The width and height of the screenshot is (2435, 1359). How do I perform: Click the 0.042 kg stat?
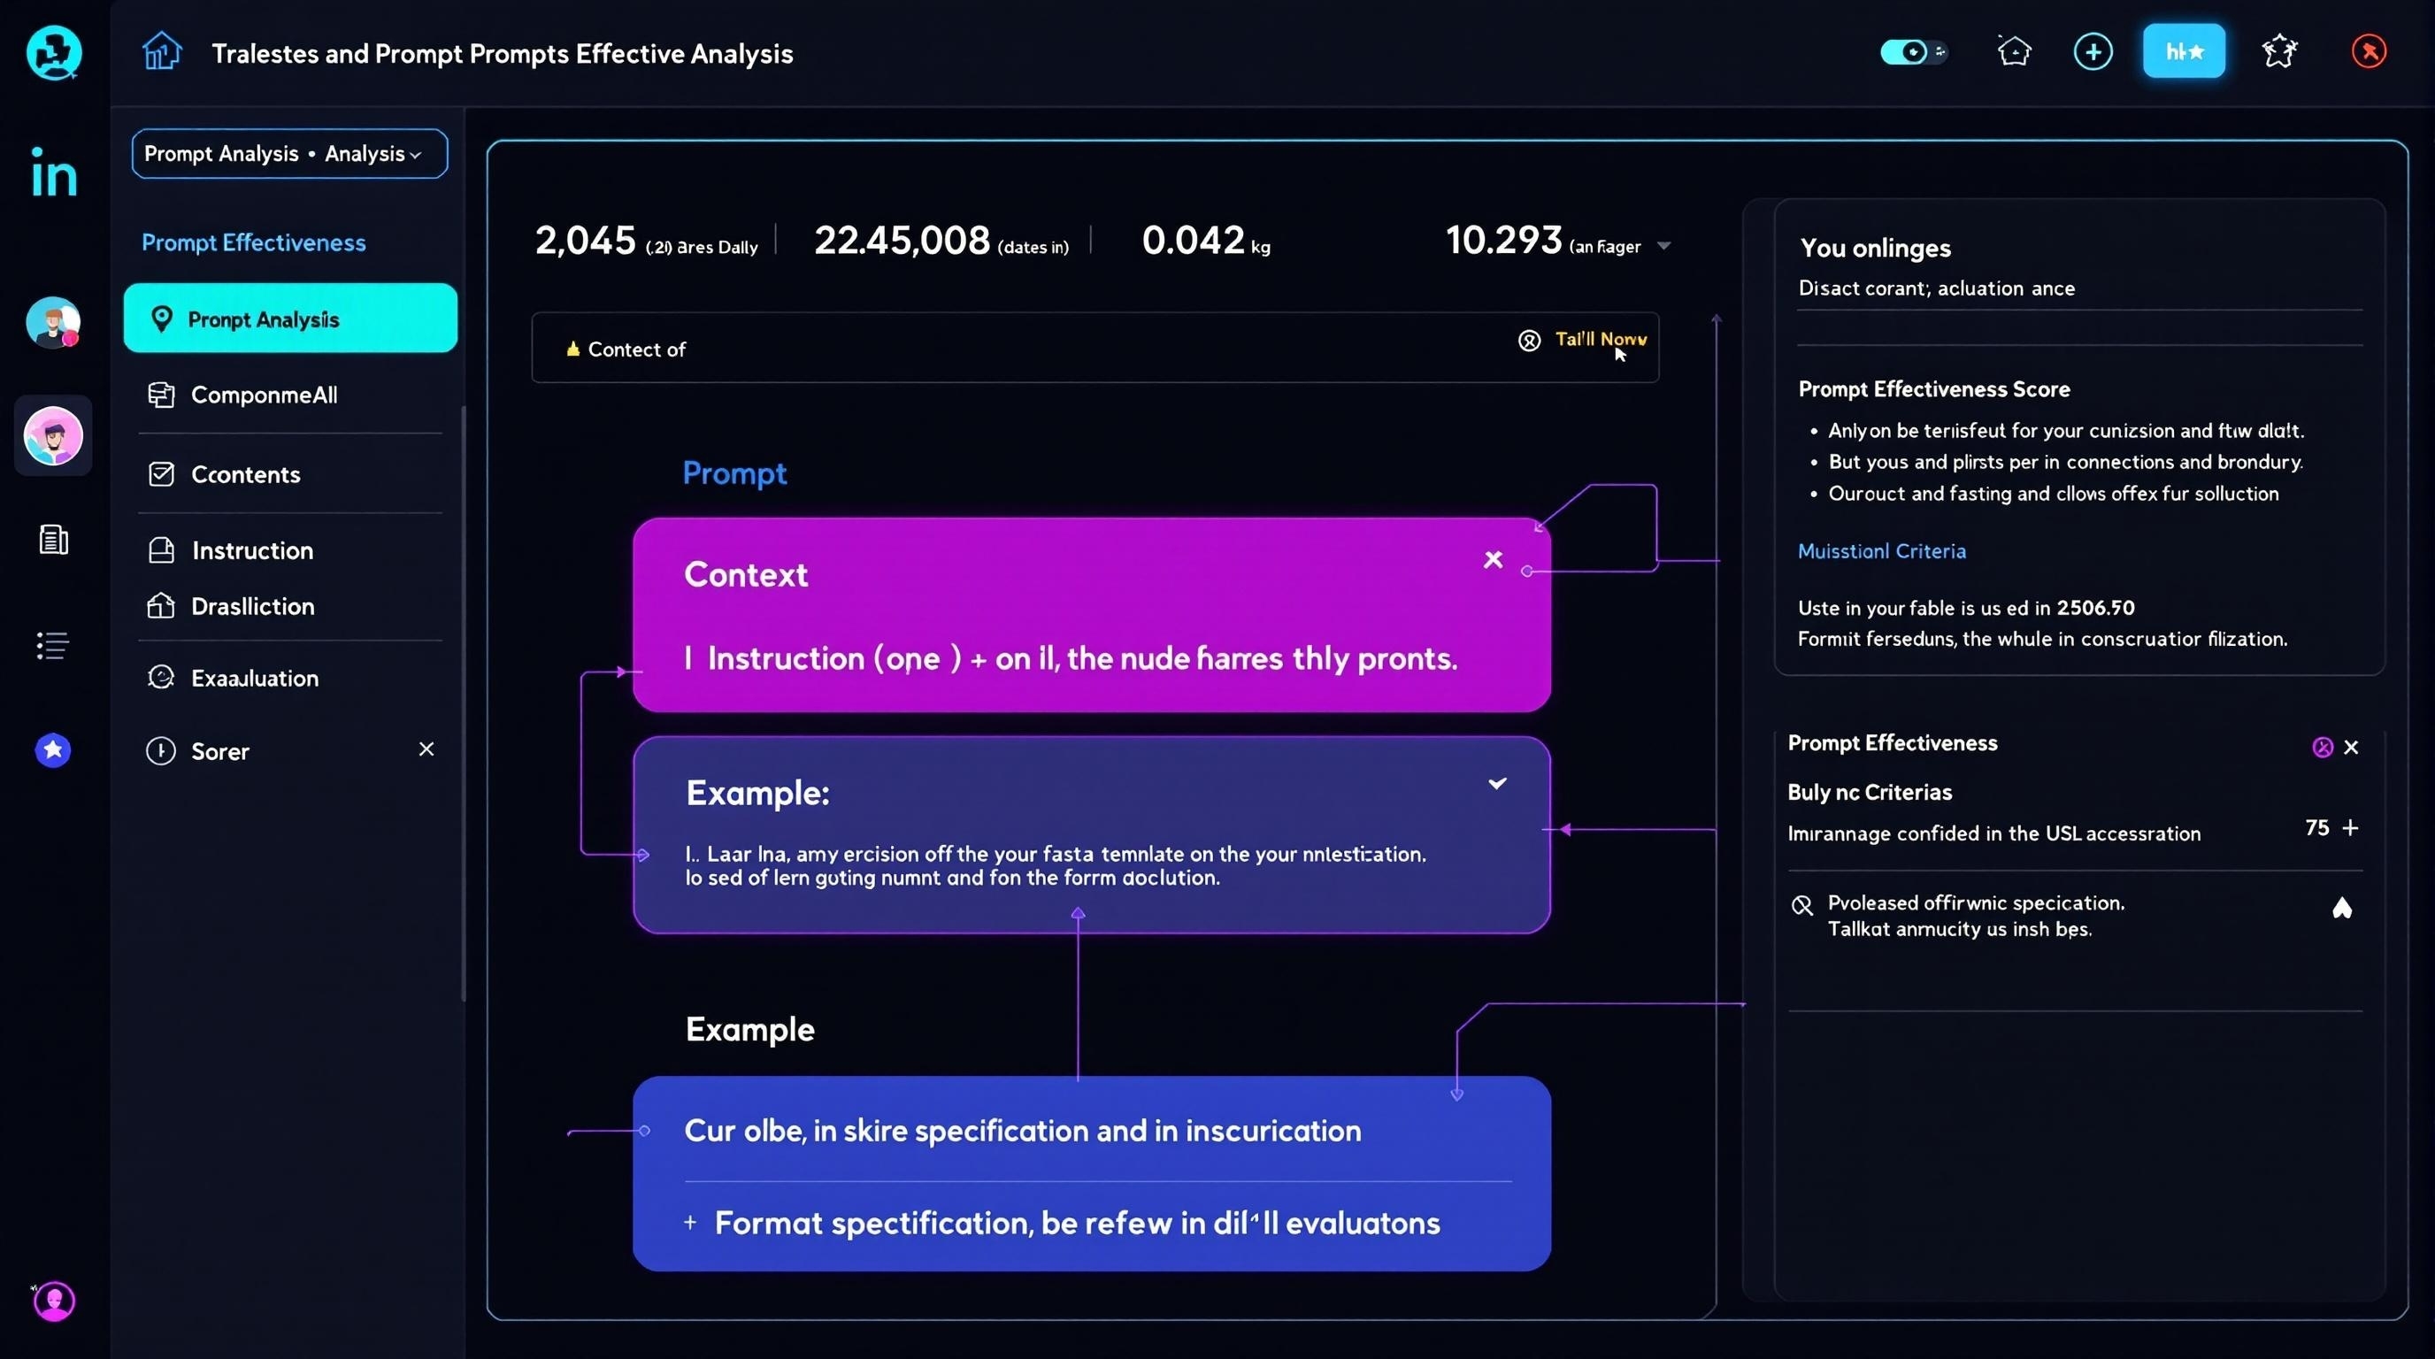pos(1205,241)
